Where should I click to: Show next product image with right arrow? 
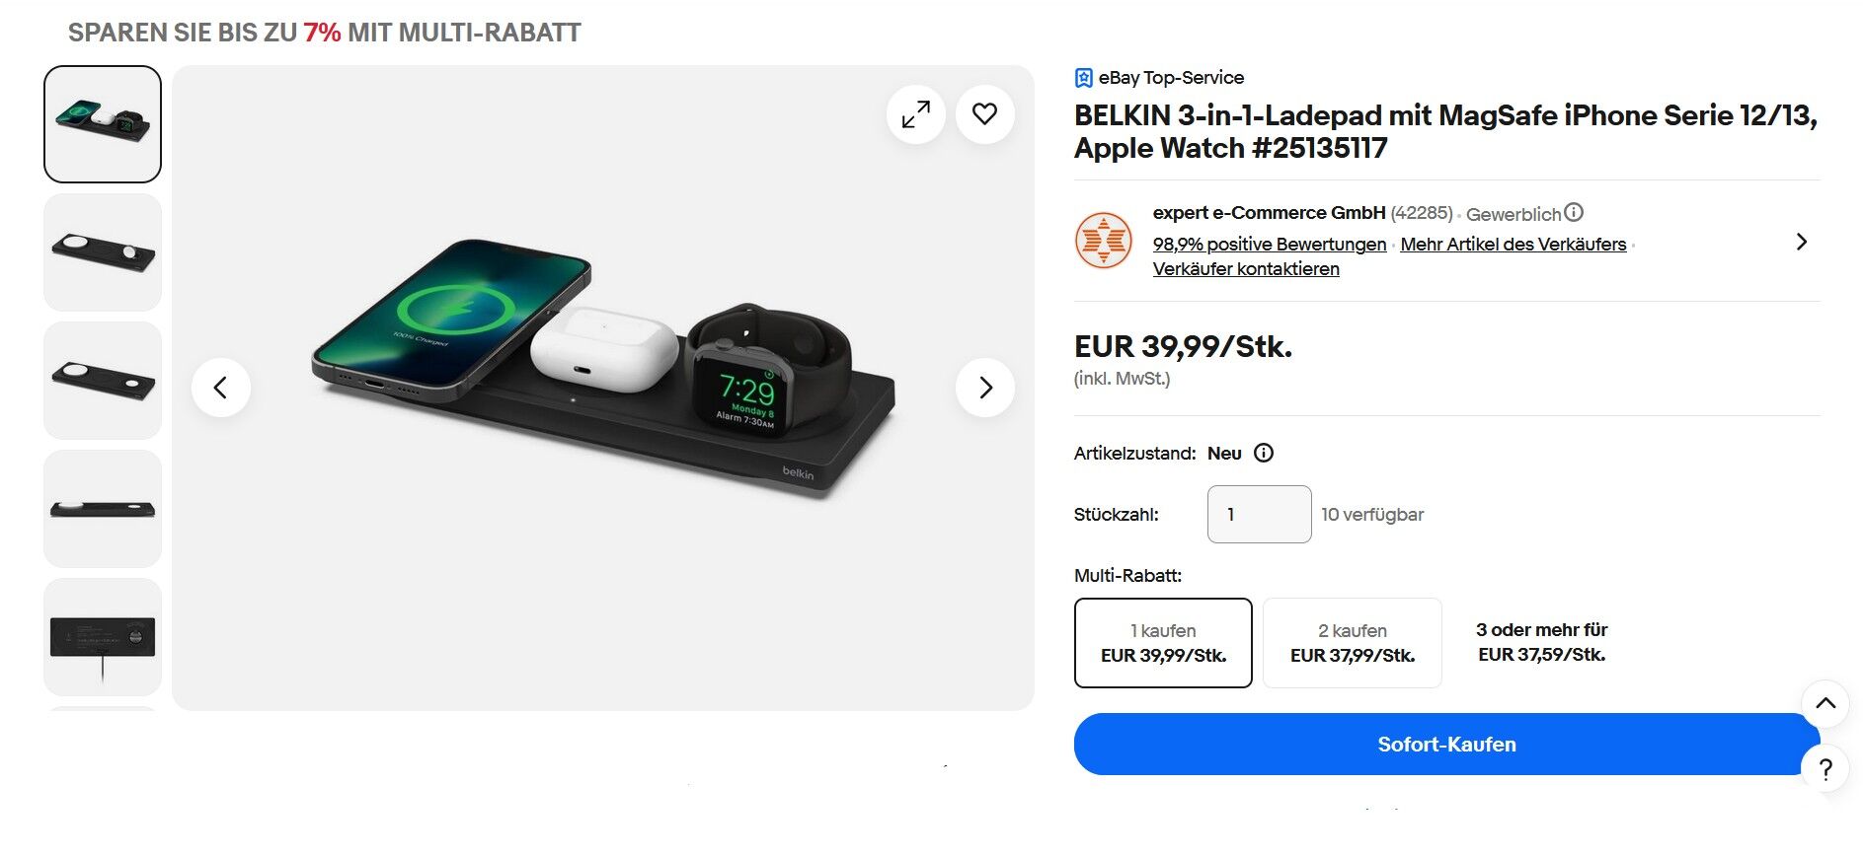click(x=985, y=388)
